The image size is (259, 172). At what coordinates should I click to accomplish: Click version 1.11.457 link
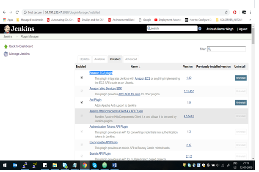(189, 91)
